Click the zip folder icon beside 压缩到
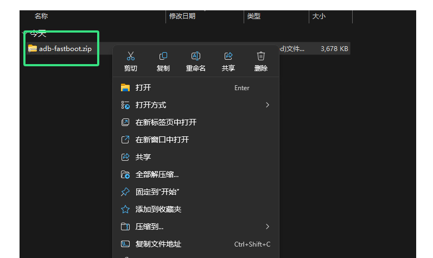The height and width of the screenshot is (258, 433). pos(125,226)
